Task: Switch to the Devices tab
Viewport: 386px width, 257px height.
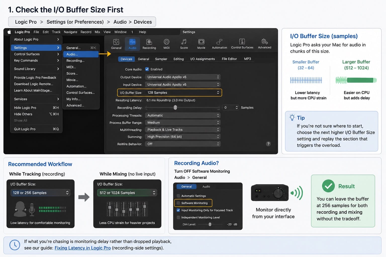Action: (126, 59)
